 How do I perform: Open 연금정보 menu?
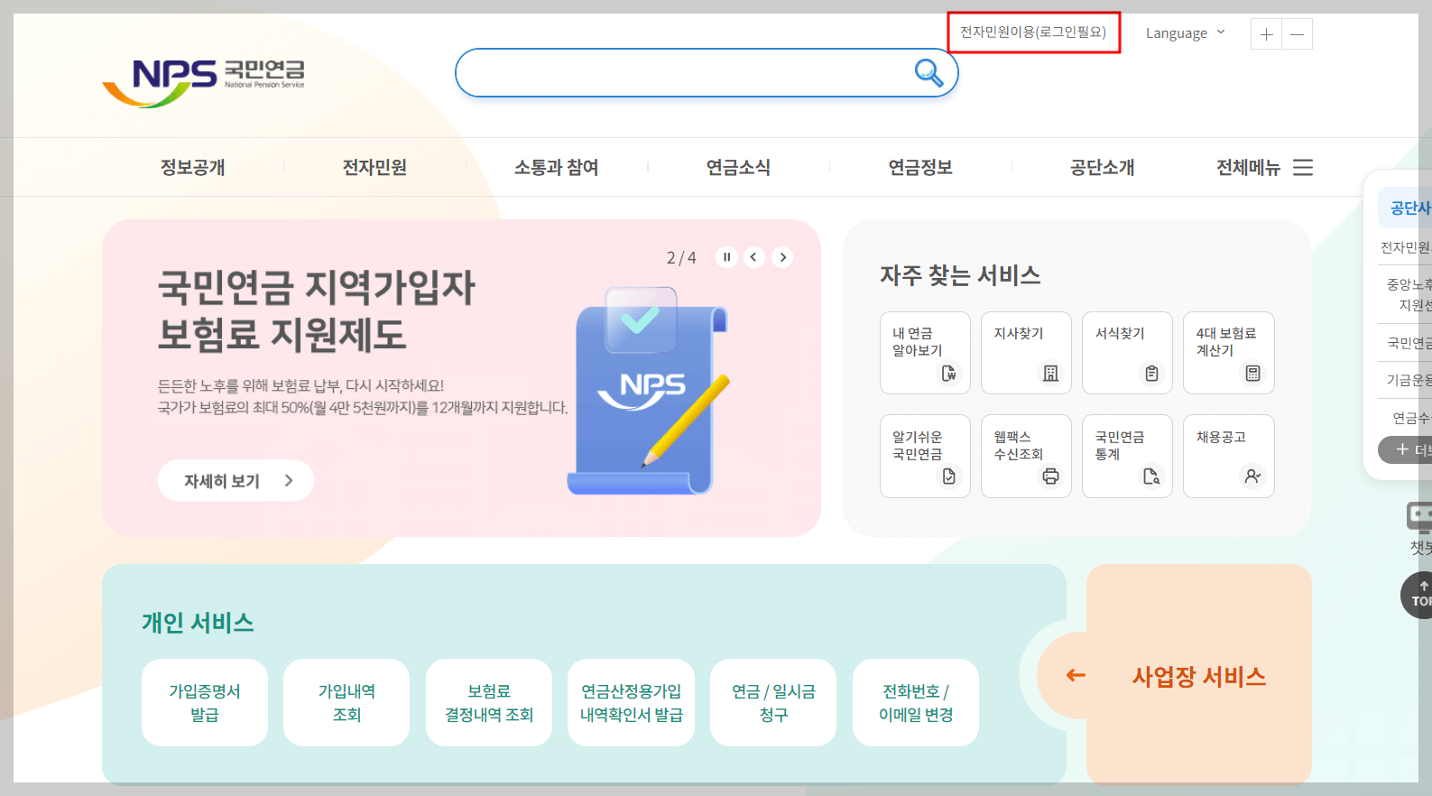(x=920, y=167)
